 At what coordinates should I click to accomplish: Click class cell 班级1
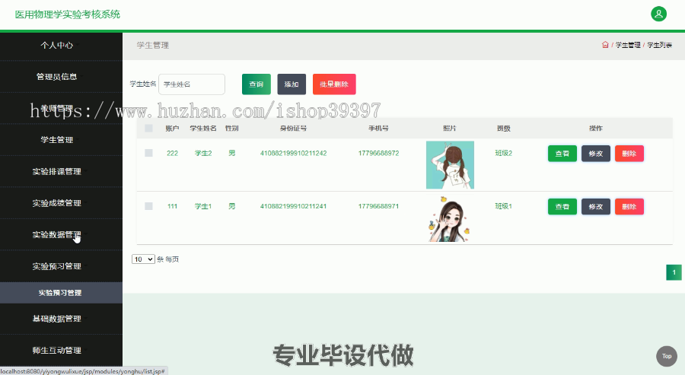pyautogui.click(x=503, y=206)
